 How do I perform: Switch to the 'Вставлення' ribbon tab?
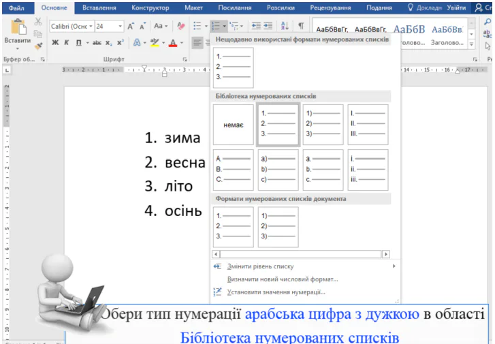pos(99,7)
